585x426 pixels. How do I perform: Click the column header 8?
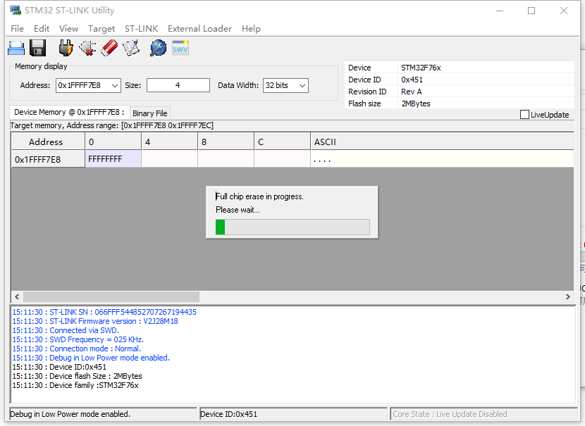226,142
